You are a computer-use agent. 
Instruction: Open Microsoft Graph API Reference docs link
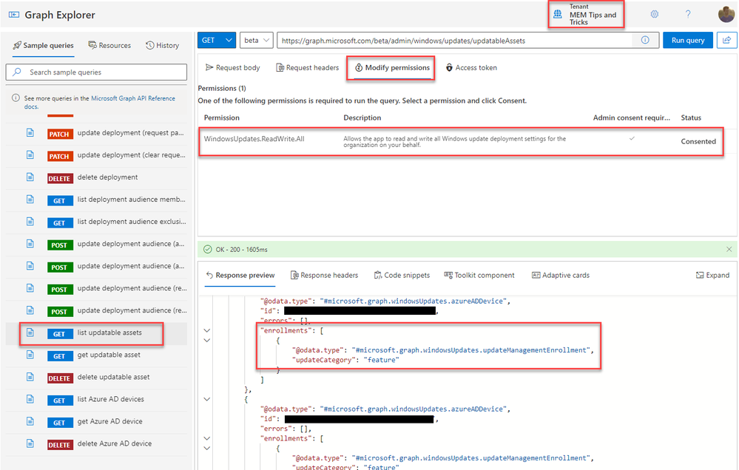click(133, 98)
